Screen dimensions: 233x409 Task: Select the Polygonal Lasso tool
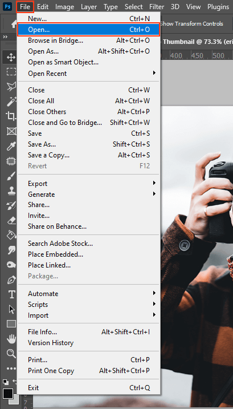coord(11,86)
